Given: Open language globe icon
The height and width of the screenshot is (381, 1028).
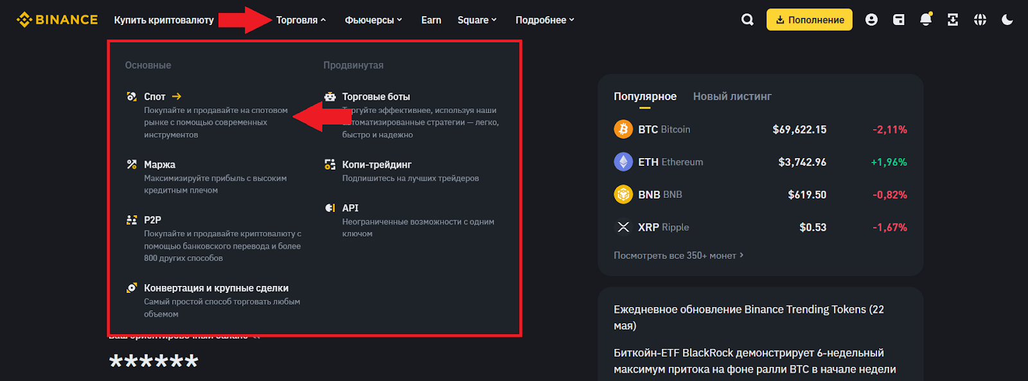Looking at the screenshot, I should [x=980, y=20].
